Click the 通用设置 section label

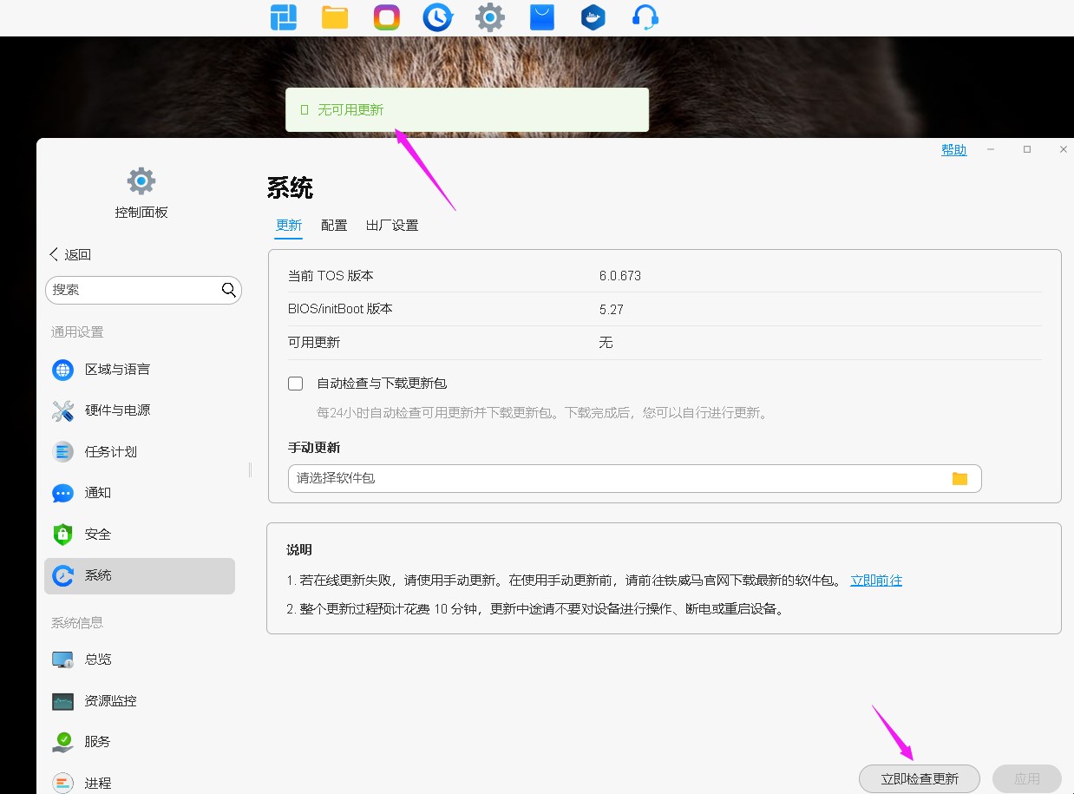77,332
